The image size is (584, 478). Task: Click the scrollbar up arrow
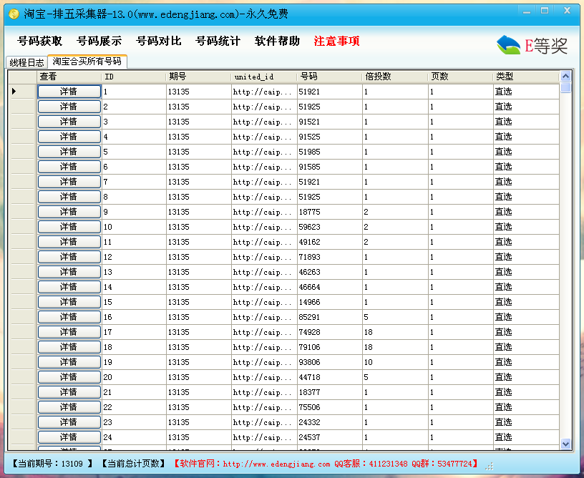(x=565, y=77)
